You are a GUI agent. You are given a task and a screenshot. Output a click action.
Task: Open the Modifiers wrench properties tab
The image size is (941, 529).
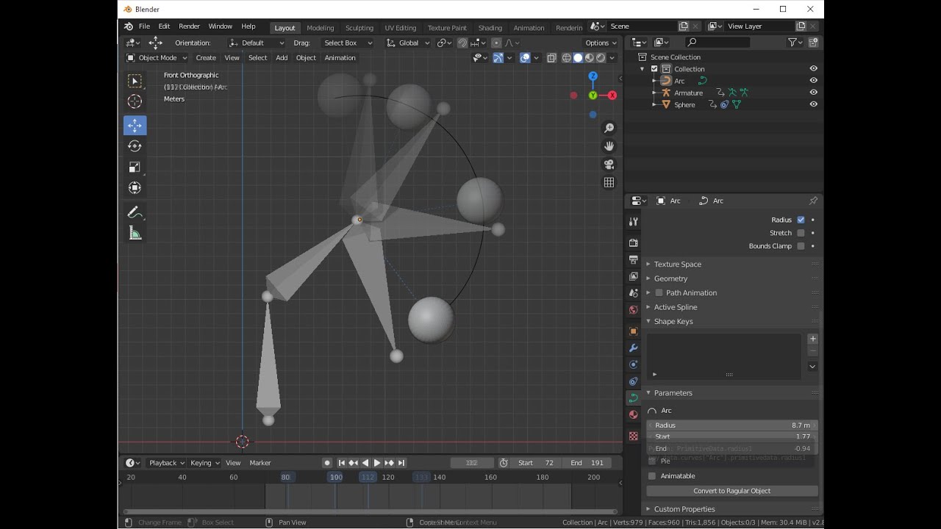[x=633, y=348]
